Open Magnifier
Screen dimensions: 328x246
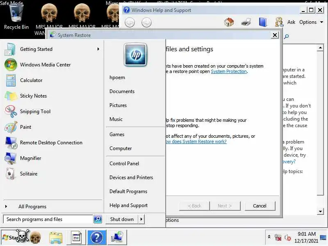click(x=52, y=158)
